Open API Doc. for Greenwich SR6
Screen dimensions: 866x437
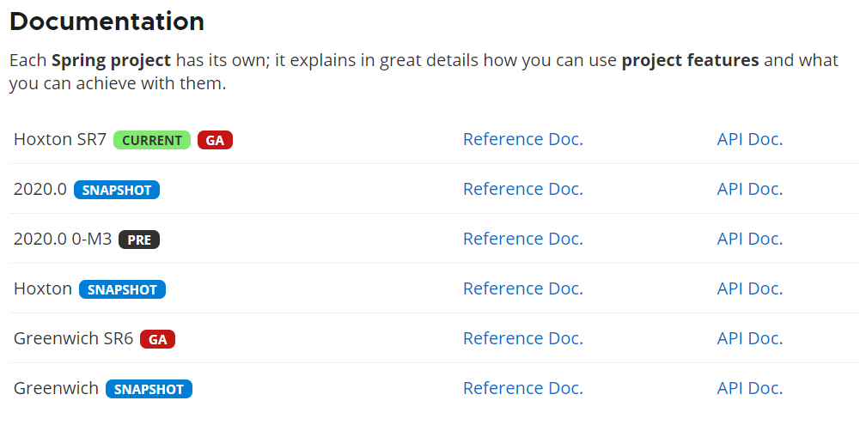[750, 337]
